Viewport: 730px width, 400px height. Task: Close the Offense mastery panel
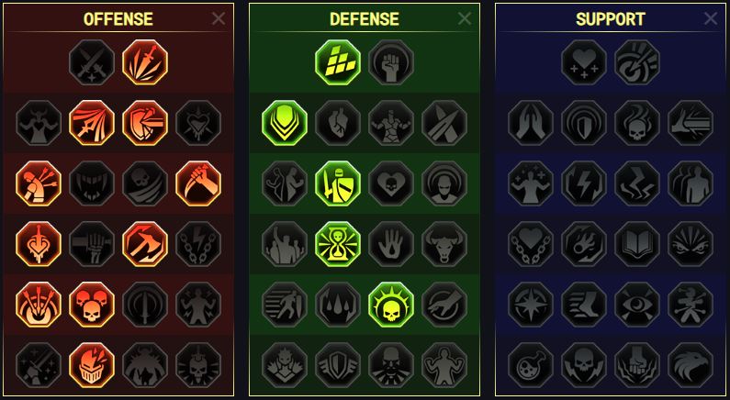[219, 18]
